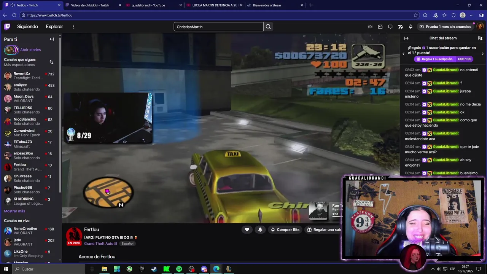This screenshot has height=274, width=487.
Task: Click the Español language tag
Action: pyautogui.click(x=127, y=244)
